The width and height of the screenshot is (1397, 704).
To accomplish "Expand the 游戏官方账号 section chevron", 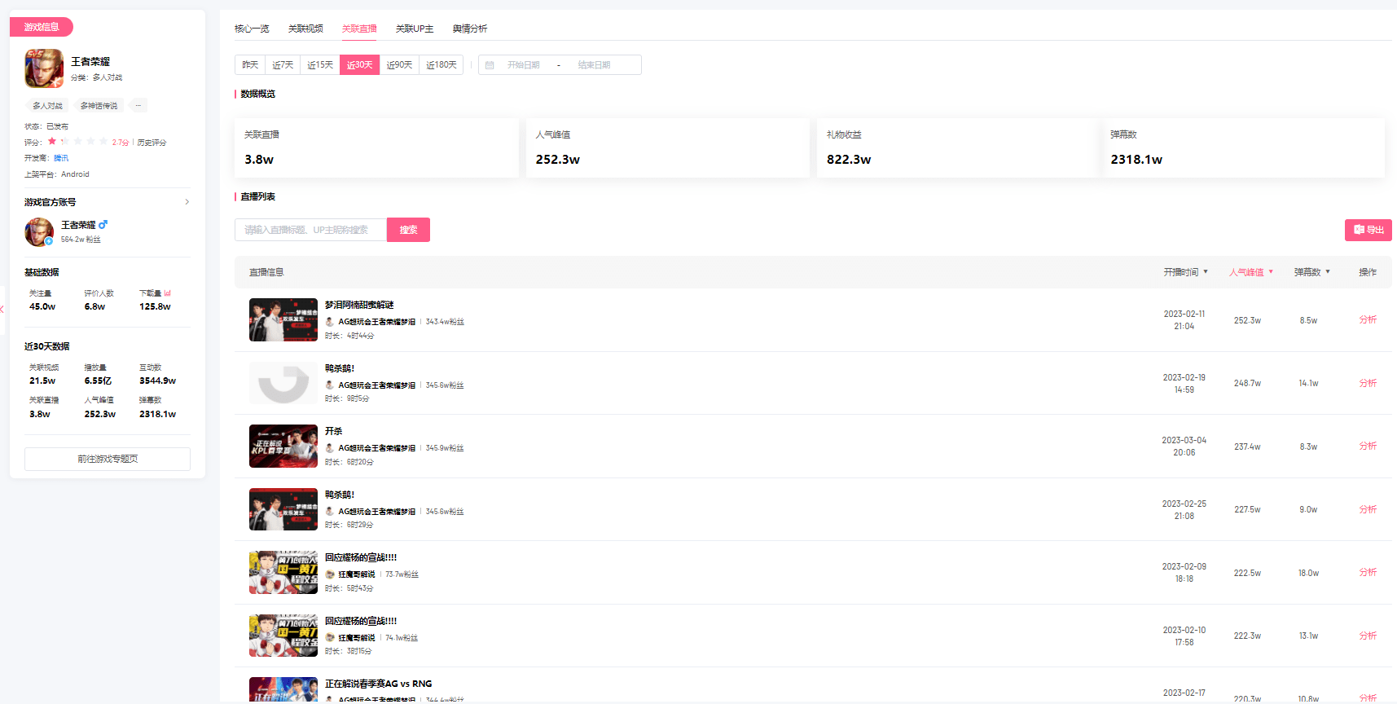I will (187, 202).
